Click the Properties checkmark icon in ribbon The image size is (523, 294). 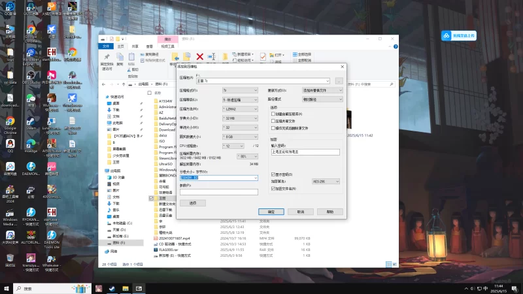(263, 57)
